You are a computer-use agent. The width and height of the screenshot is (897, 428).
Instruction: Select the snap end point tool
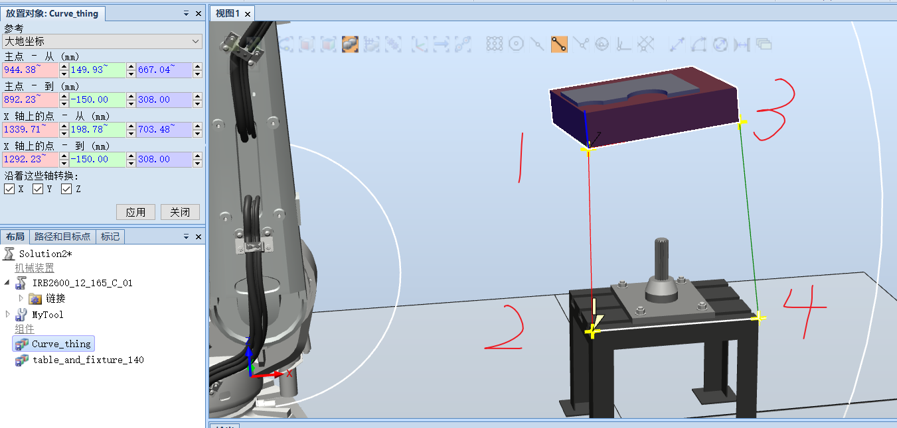[559, 44]
